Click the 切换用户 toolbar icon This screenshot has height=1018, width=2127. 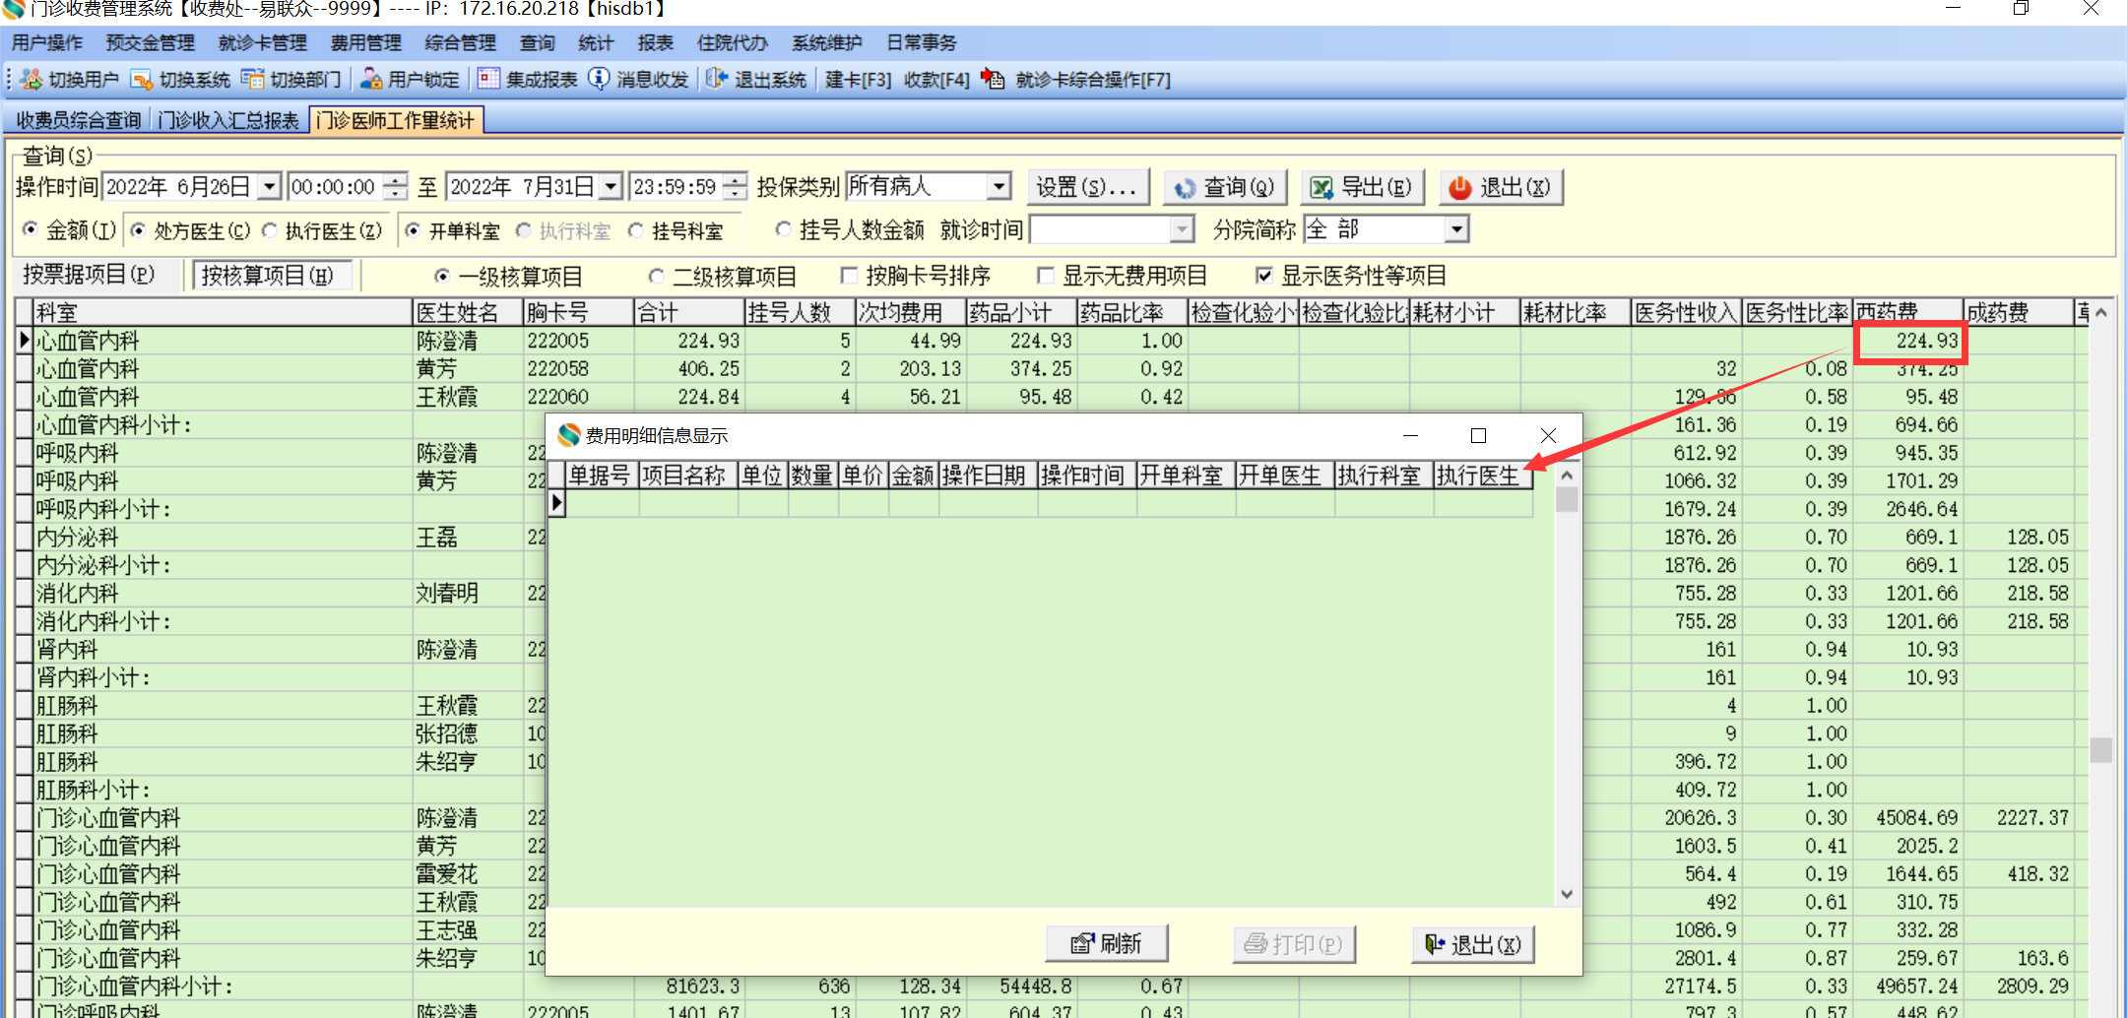(32, 79)
